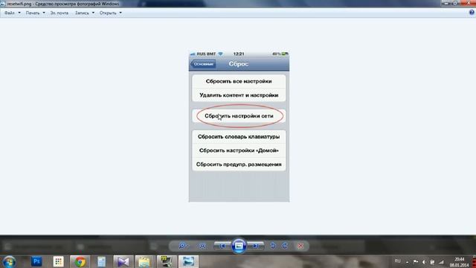The width and height of the screenshot is (476, 268).
Task: Click the 'Сброс' title in the picture
Action: coord(239,64)
